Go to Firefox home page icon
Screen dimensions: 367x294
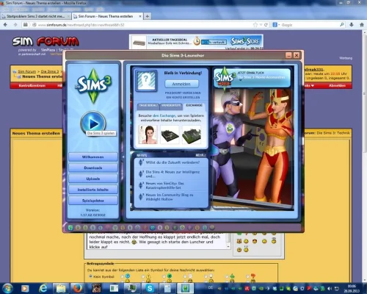coord(362,24)
